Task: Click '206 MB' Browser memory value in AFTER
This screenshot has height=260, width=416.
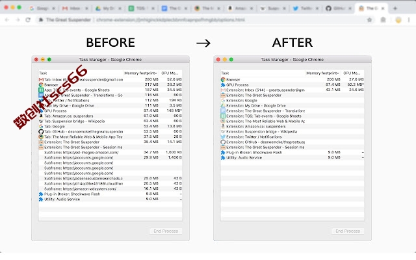Action: pyautogui.click(x=333, y=79)
